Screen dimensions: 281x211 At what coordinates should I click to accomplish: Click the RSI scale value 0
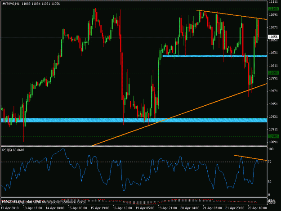click(x=269, y=195)
